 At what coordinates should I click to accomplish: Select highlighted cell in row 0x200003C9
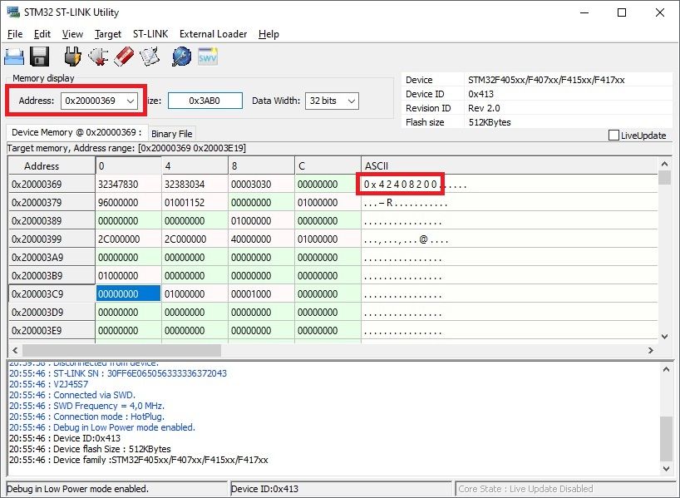[x=128, y=293]
